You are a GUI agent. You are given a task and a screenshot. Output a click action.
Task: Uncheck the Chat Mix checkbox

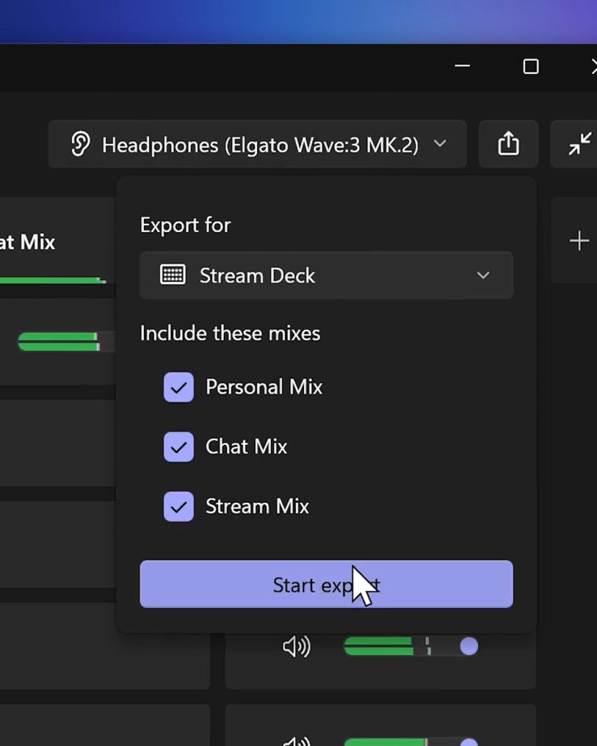(178, 447)
